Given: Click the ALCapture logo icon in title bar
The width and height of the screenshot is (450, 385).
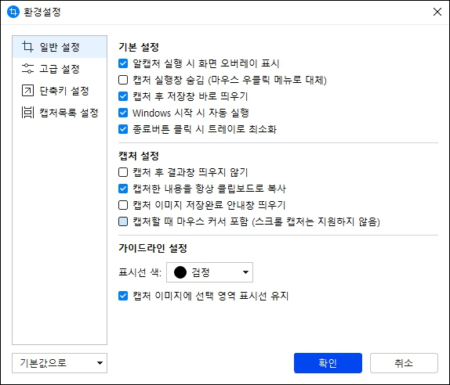Looking at the screenshot, I should (13, 12).
